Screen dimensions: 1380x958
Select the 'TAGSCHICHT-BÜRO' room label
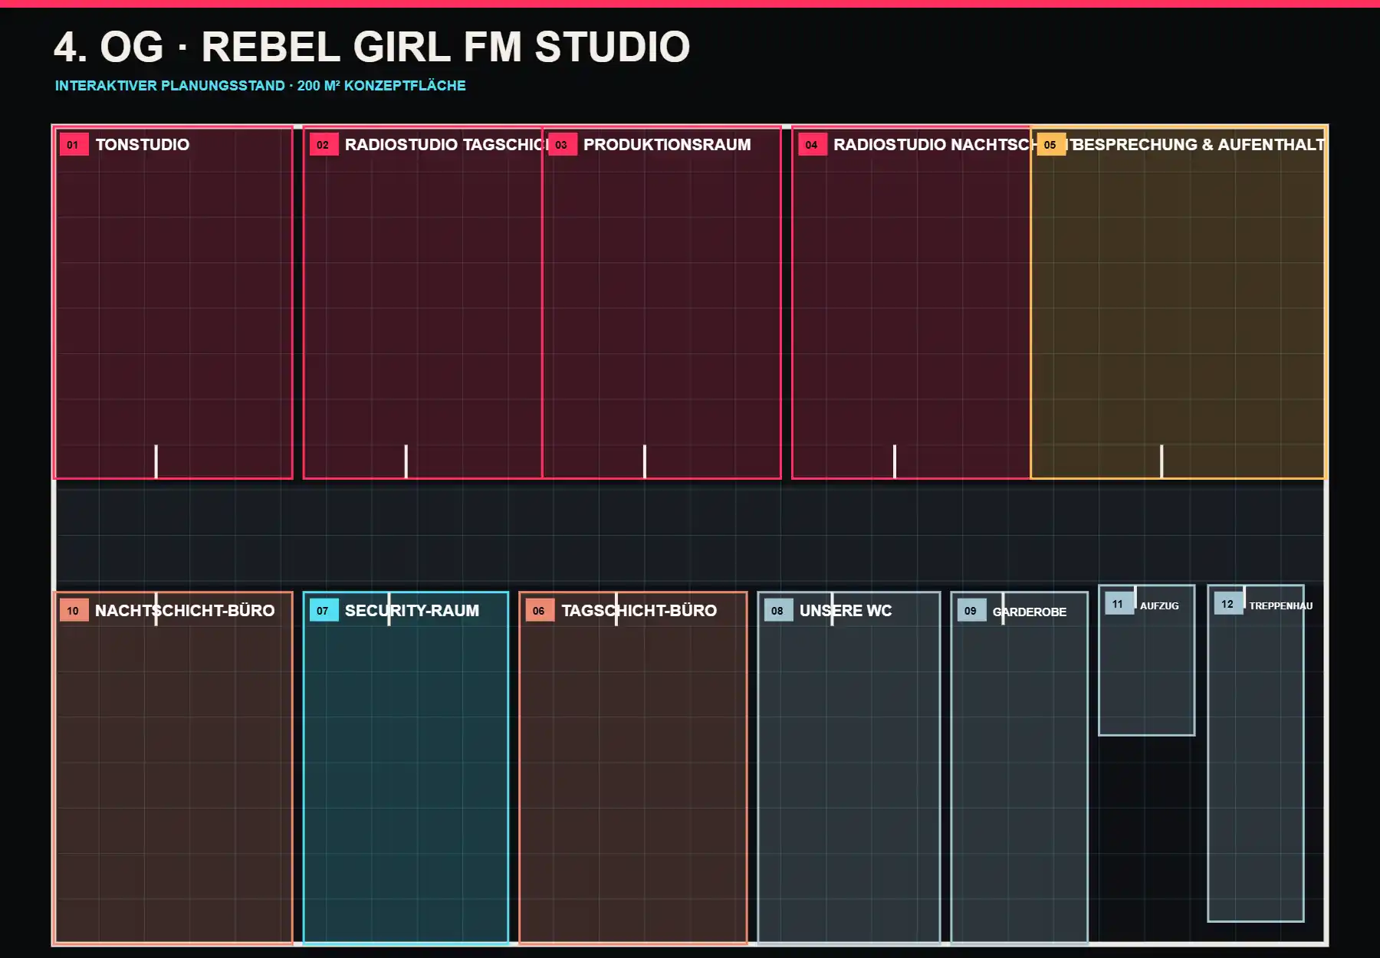click(x=639, y=611)
